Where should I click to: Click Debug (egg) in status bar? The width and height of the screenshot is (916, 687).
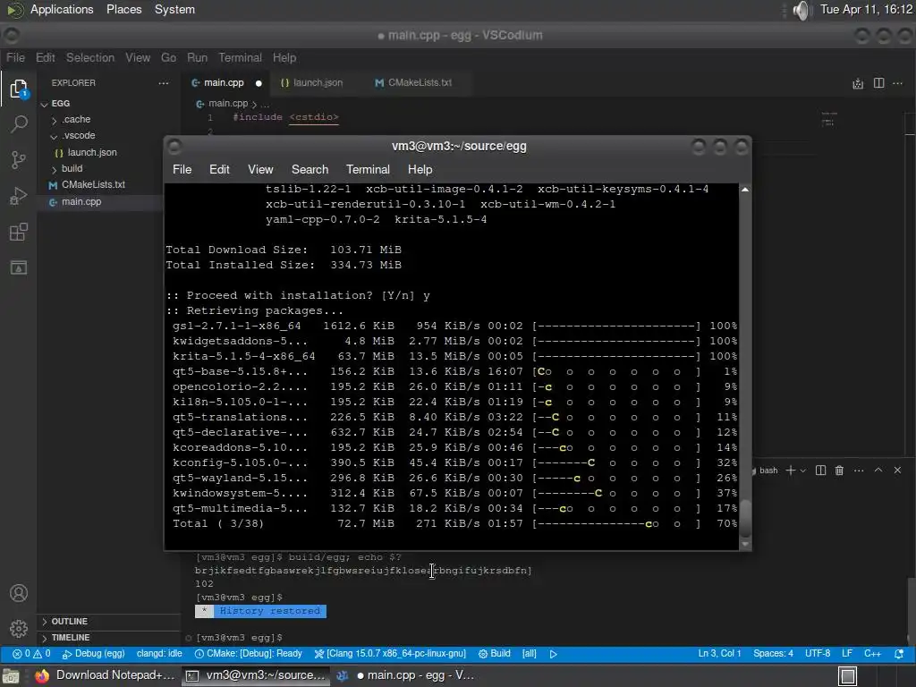coord(93,654)
